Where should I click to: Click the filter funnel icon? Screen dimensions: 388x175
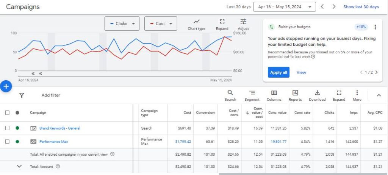(22, 95)
